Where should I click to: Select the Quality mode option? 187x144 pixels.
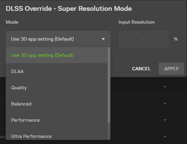coord(57,88)
